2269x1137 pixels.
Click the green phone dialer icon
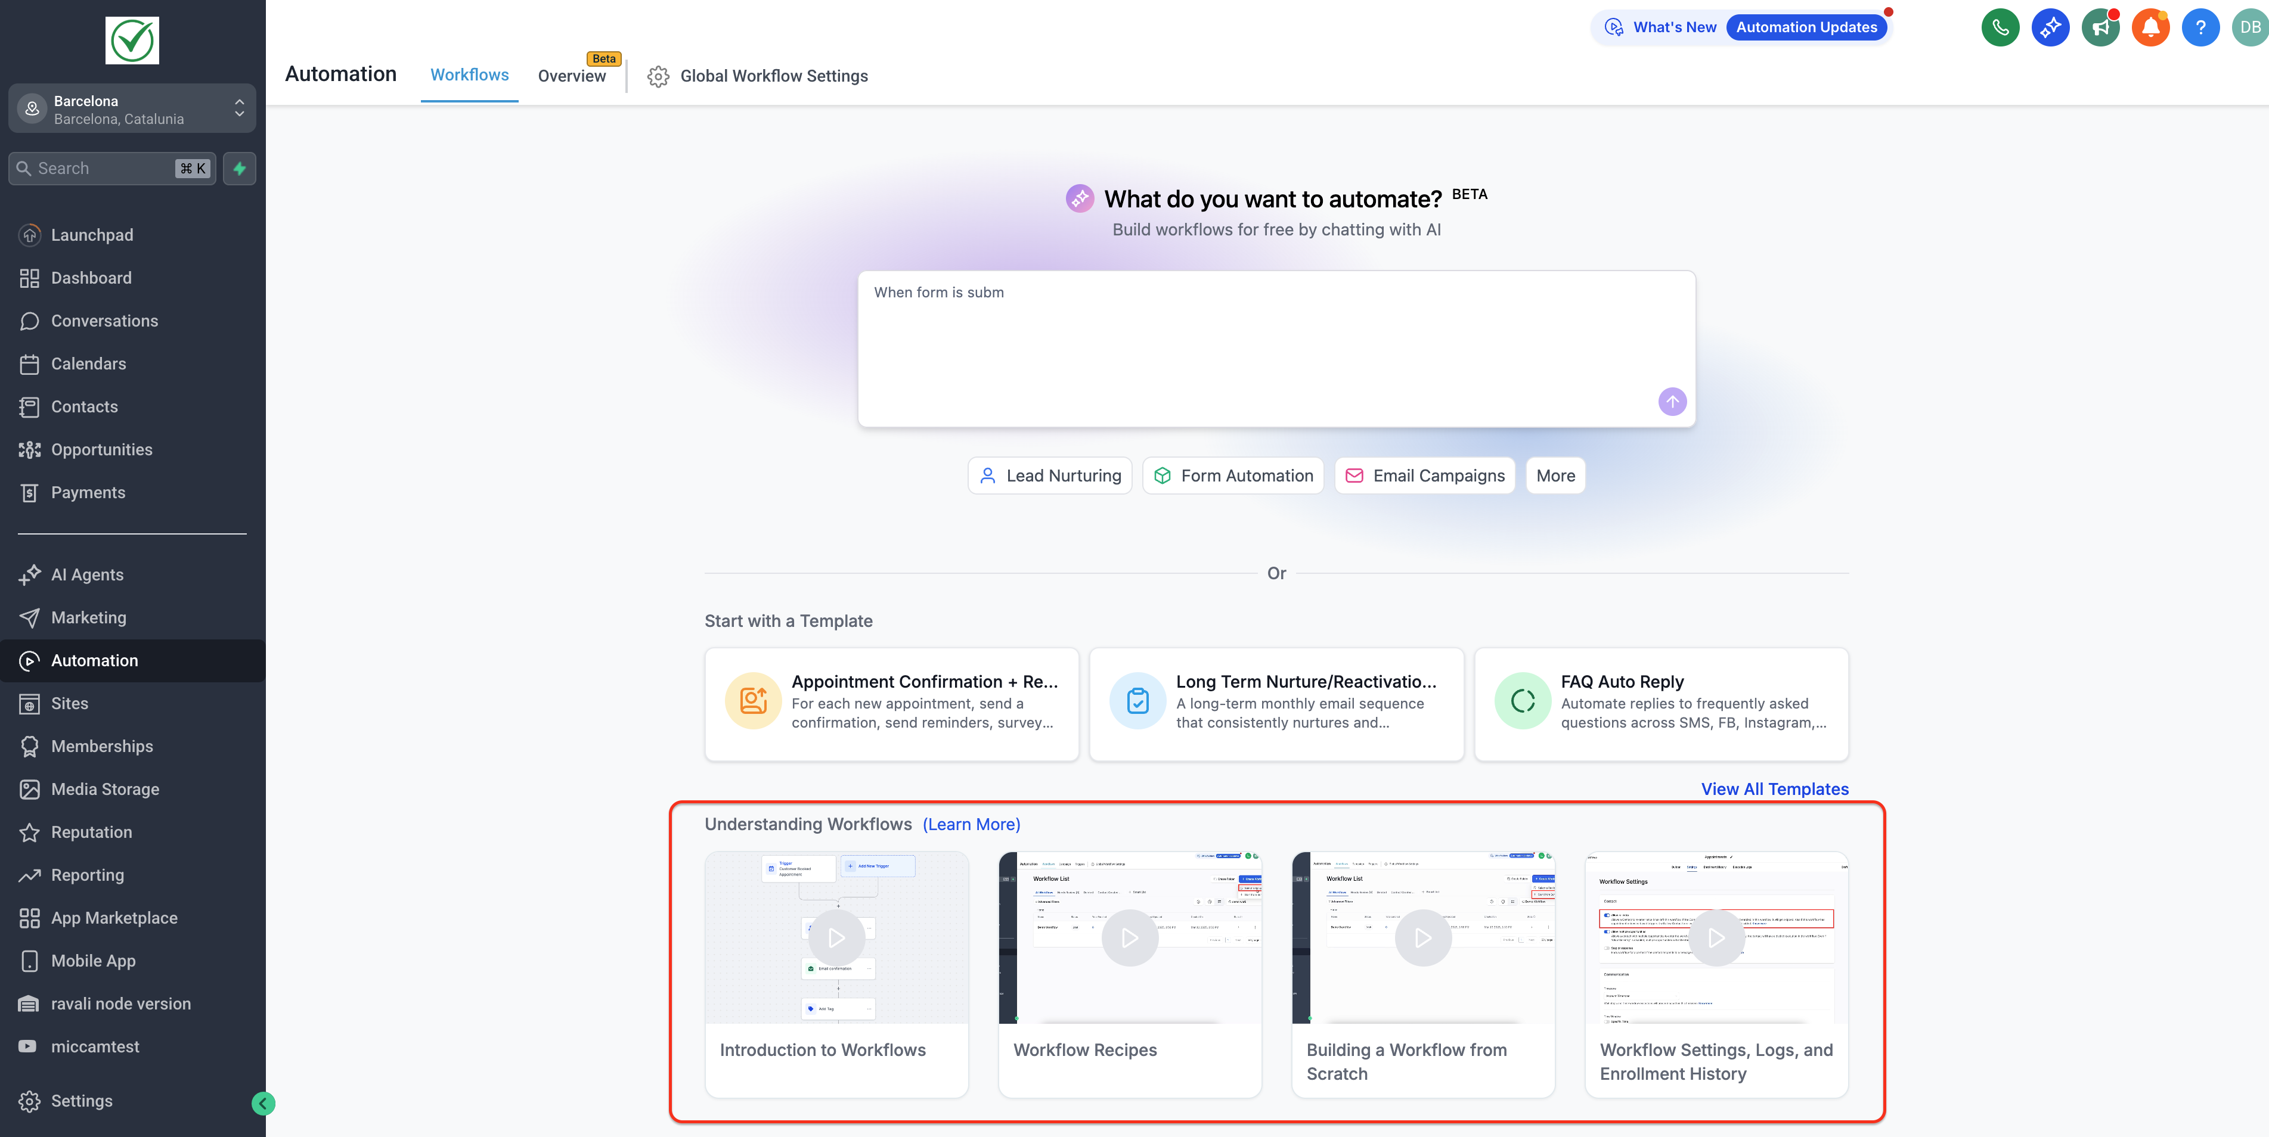coord(2000,27)
